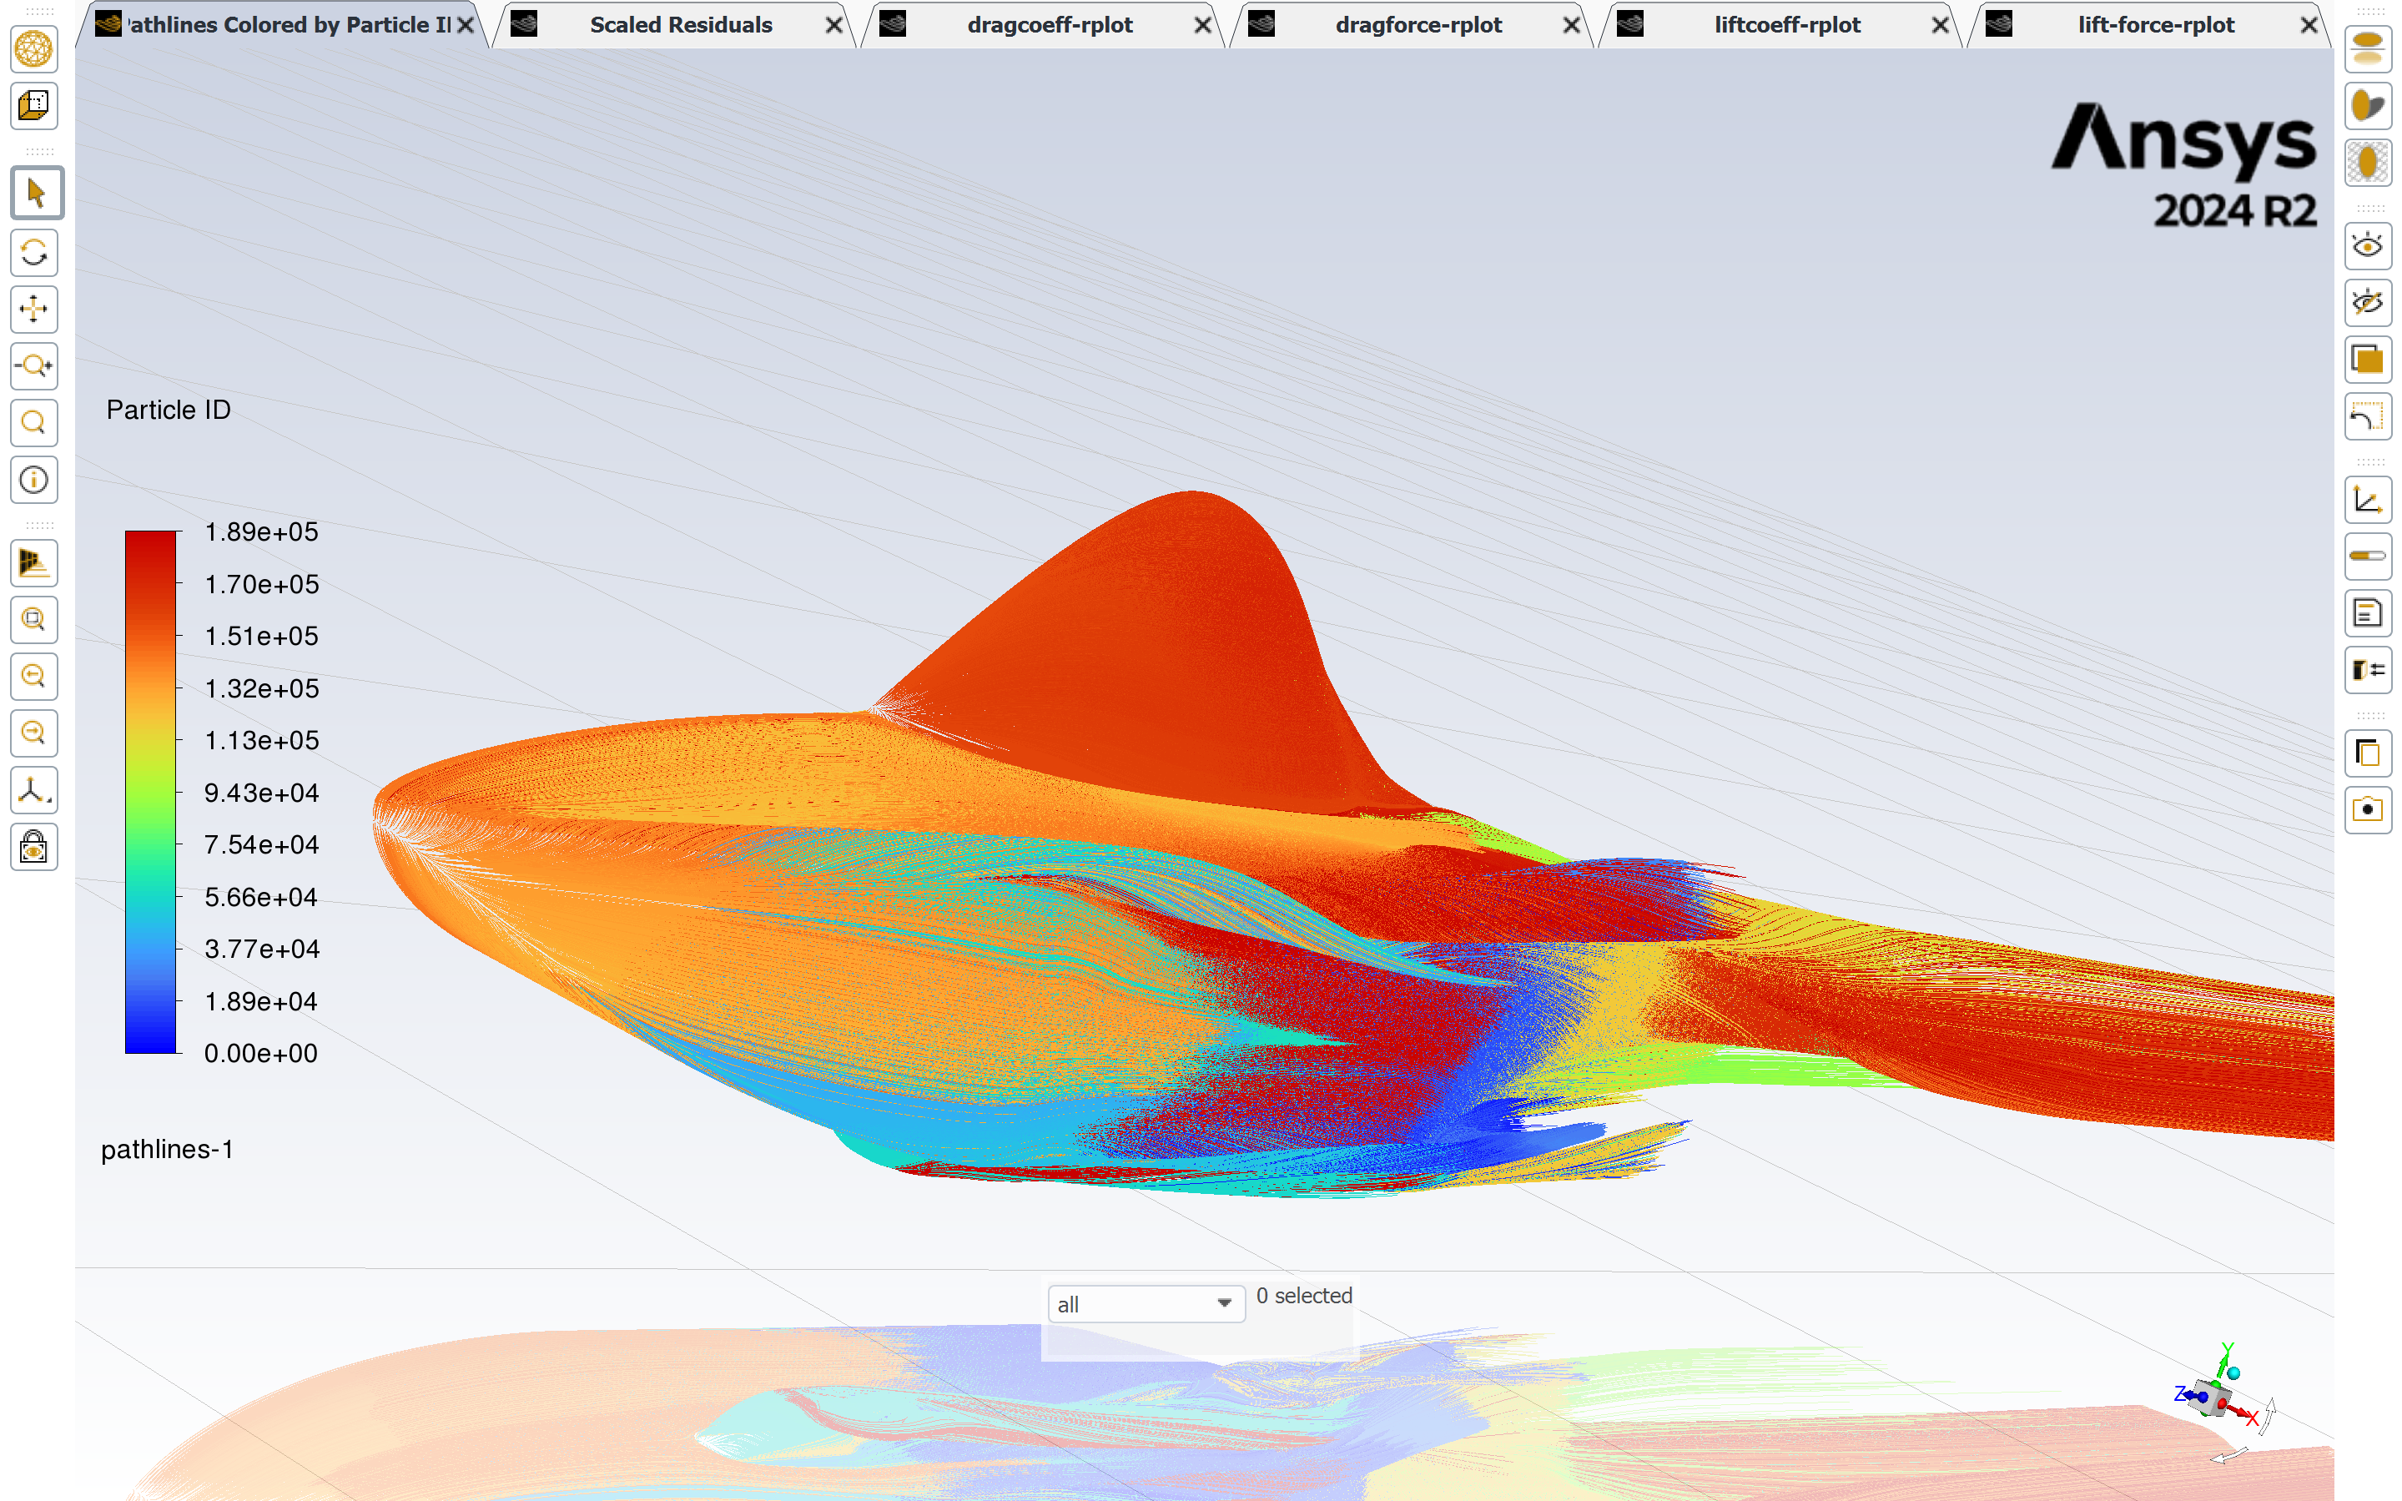
Task: Click the camera save picture icon
Action: point(2367,810)
